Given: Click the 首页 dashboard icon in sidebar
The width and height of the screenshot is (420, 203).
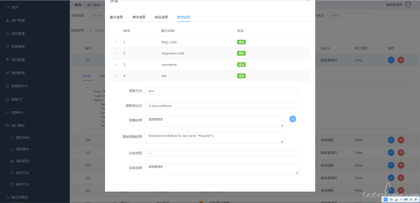Looking at the screenshot, I should pyautogui.click(x=7, y=7).
